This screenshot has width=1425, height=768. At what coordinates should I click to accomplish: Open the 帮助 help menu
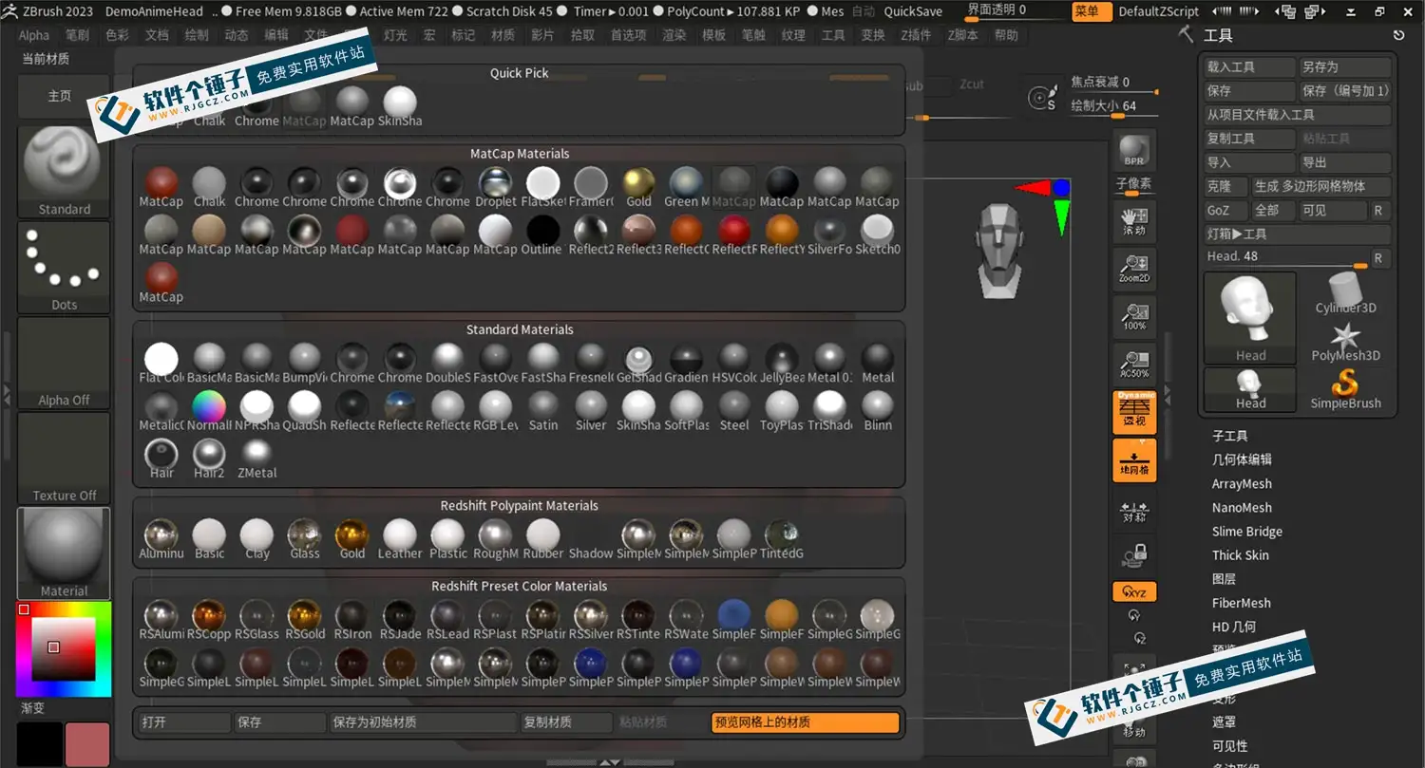1006,35
